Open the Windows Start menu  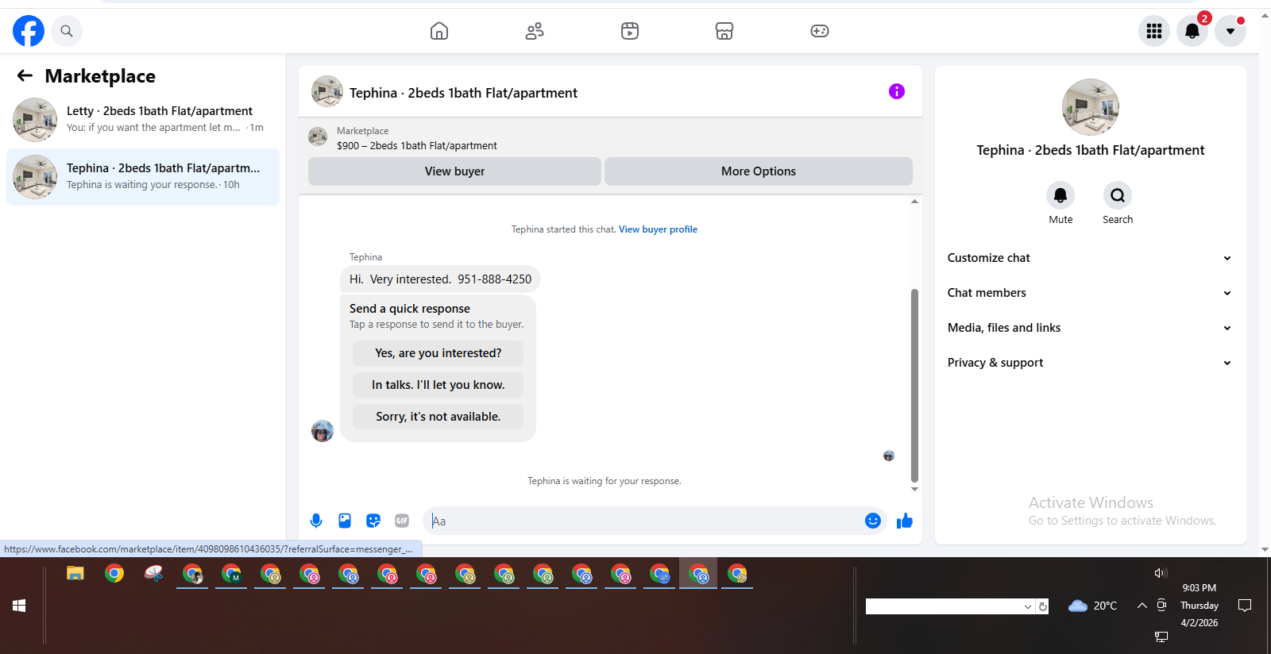pyautogui.click(x=19, y=606)
